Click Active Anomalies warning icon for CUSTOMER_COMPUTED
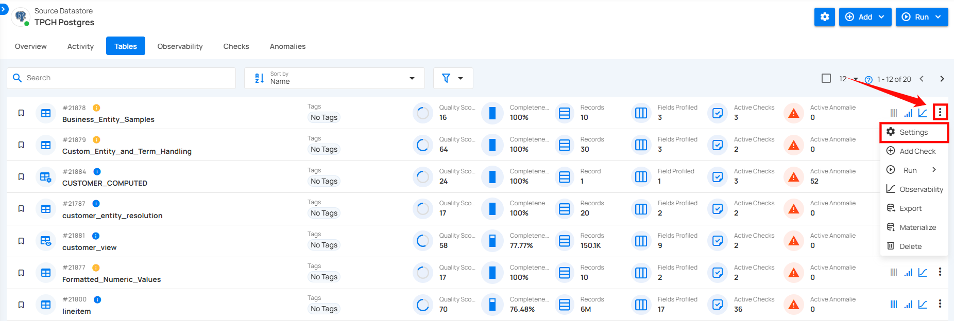 pos(794,177)
